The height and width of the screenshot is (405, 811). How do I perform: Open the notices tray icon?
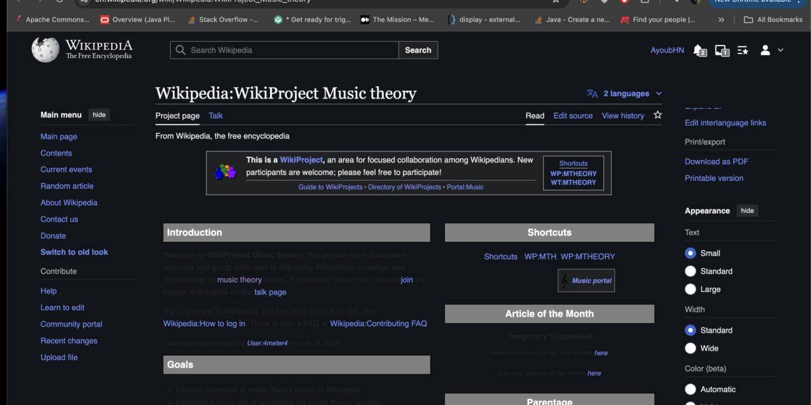(x=722, y=50)
